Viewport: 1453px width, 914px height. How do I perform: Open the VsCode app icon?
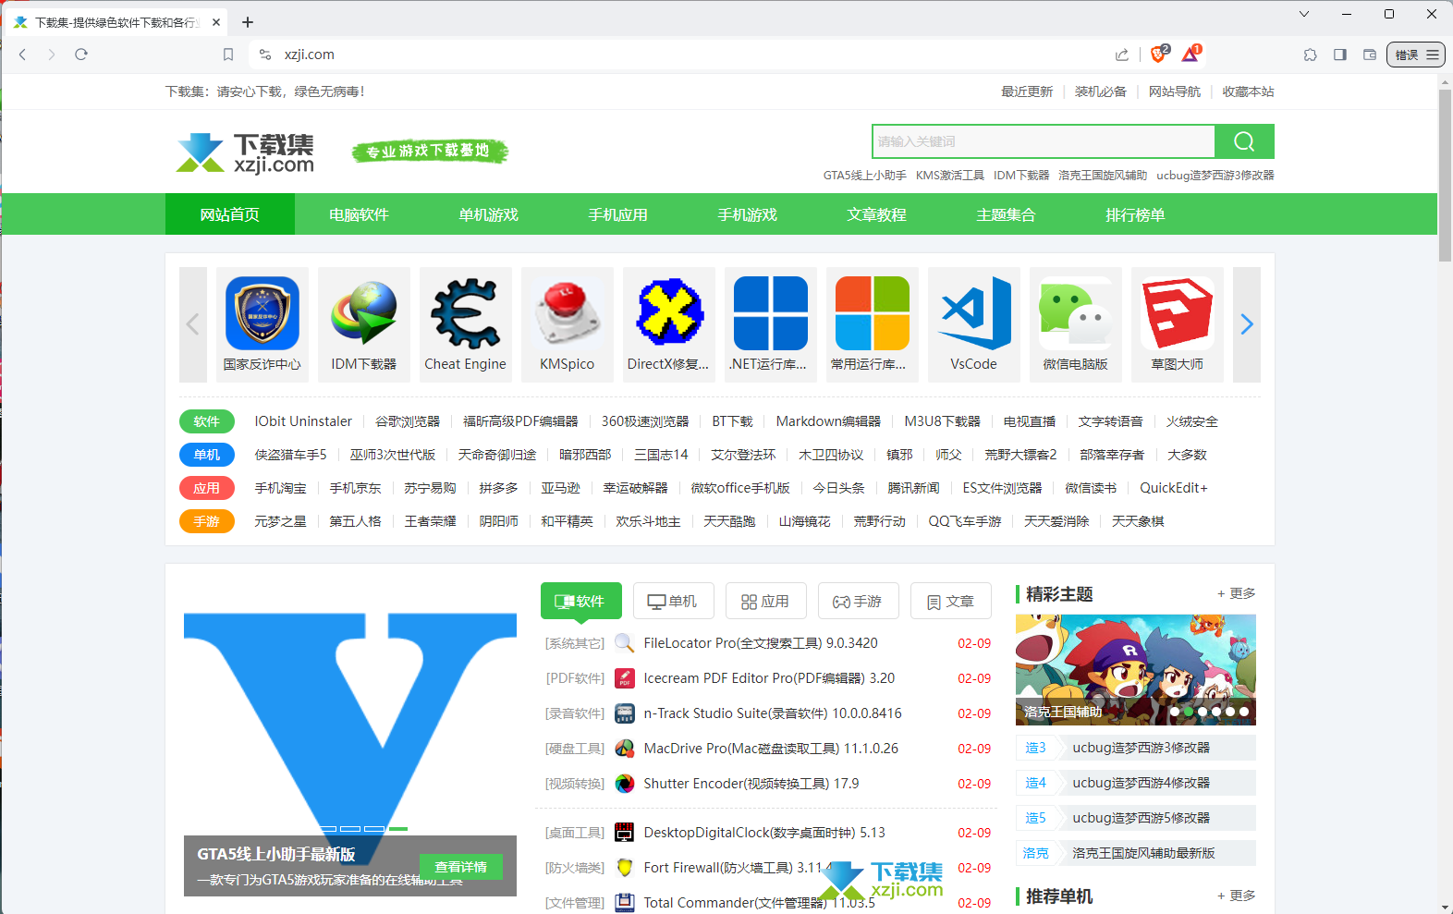coord(973,314)
